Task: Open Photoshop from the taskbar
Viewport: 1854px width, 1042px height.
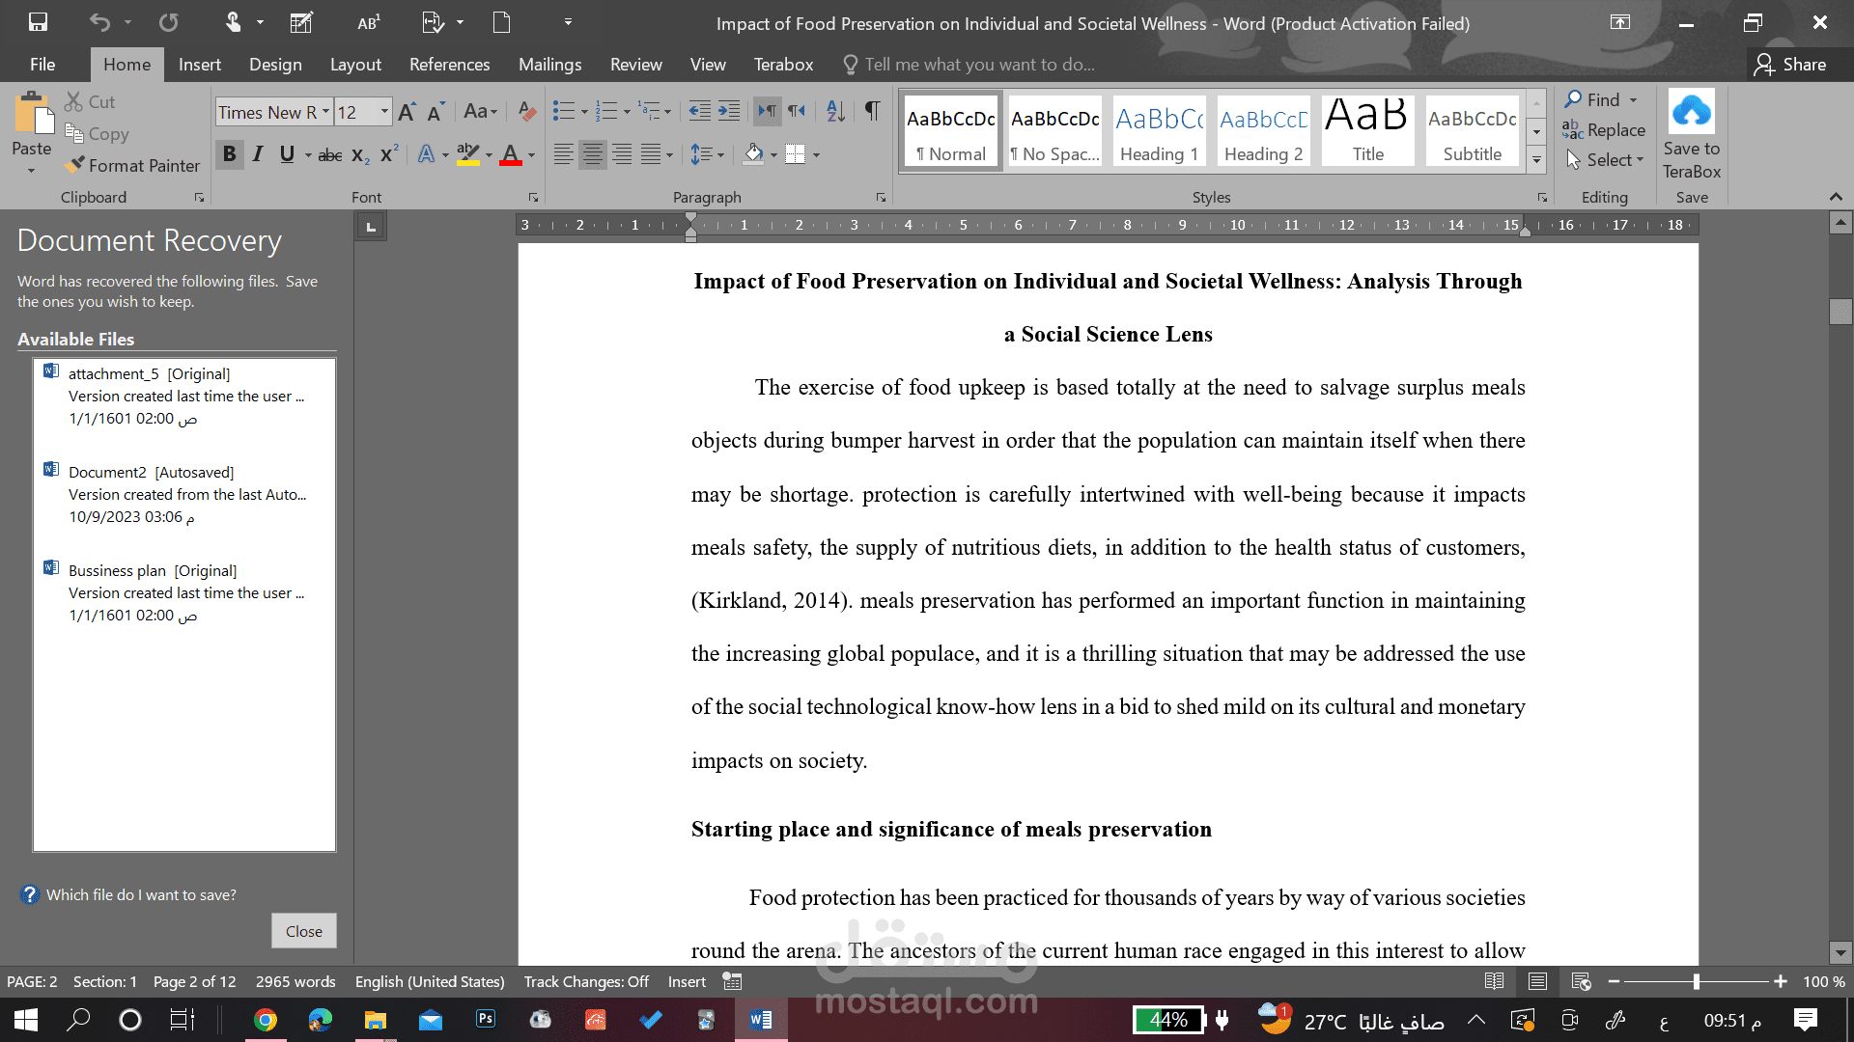Action: pyautogui.click(x=485, y=1019)
